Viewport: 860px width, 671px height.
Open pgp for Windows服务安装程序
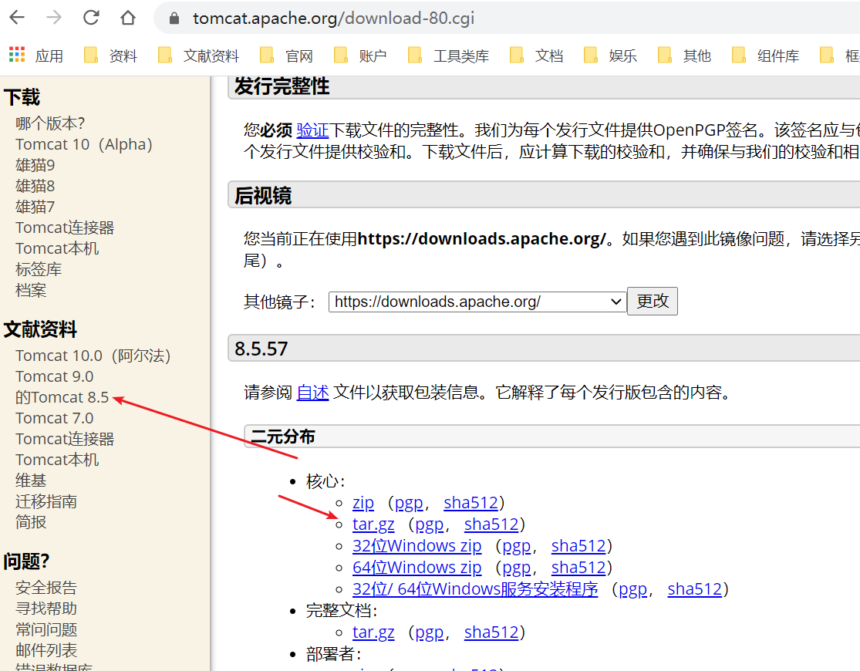point(632,590)
